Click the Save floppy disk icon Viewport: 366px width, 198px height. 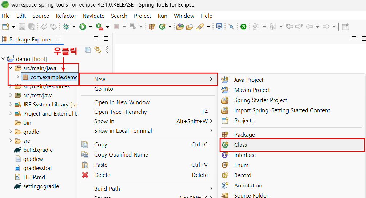point(22,27)
